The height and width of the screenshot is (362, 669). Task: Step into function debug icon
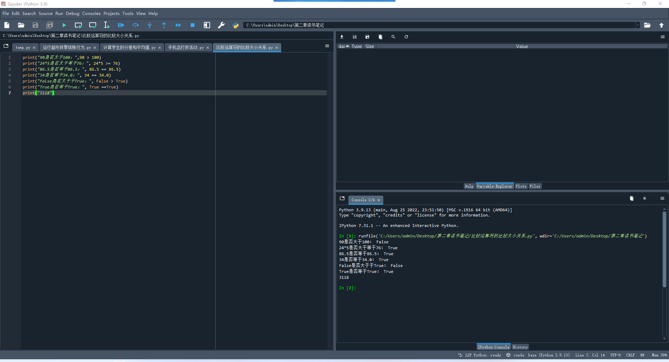150,25
